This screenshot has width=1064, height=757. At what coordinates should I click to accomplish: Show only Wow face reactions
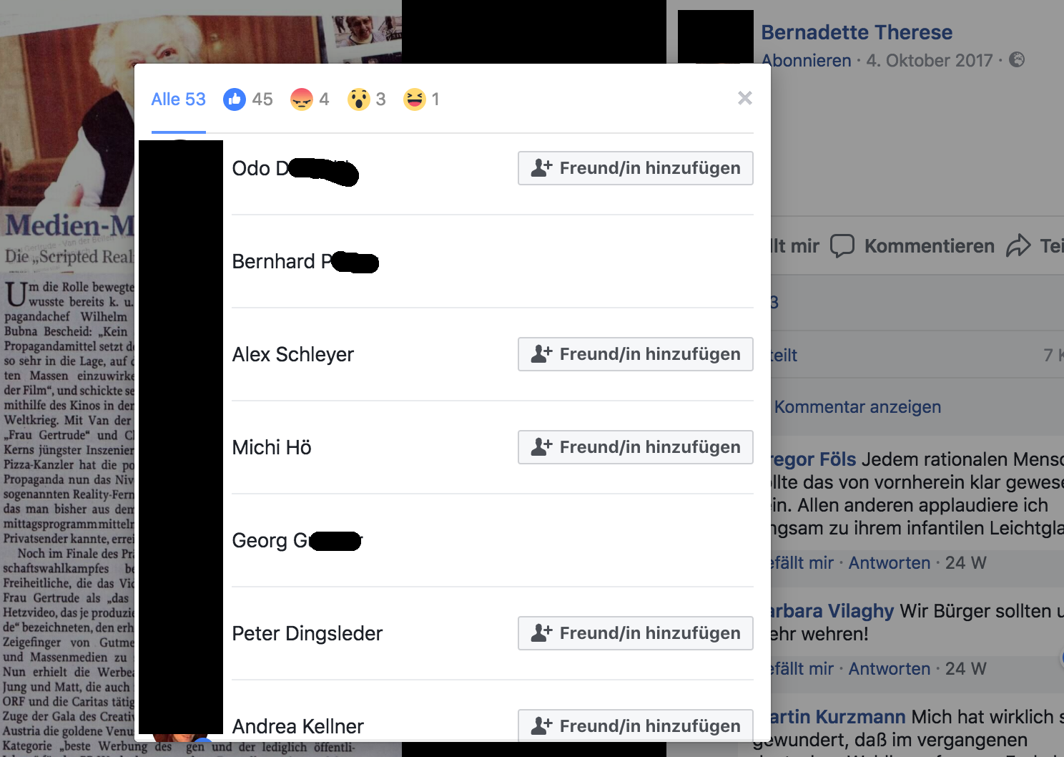click(x=358, y=99)
